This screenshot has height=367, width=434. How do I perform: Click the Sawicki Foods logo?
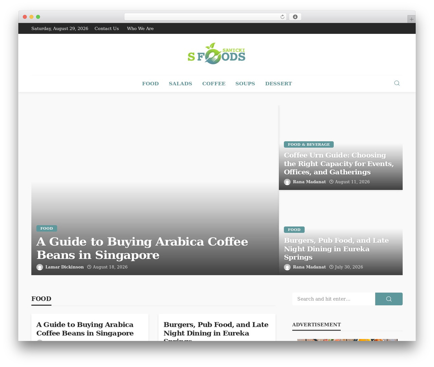point(217,53)
